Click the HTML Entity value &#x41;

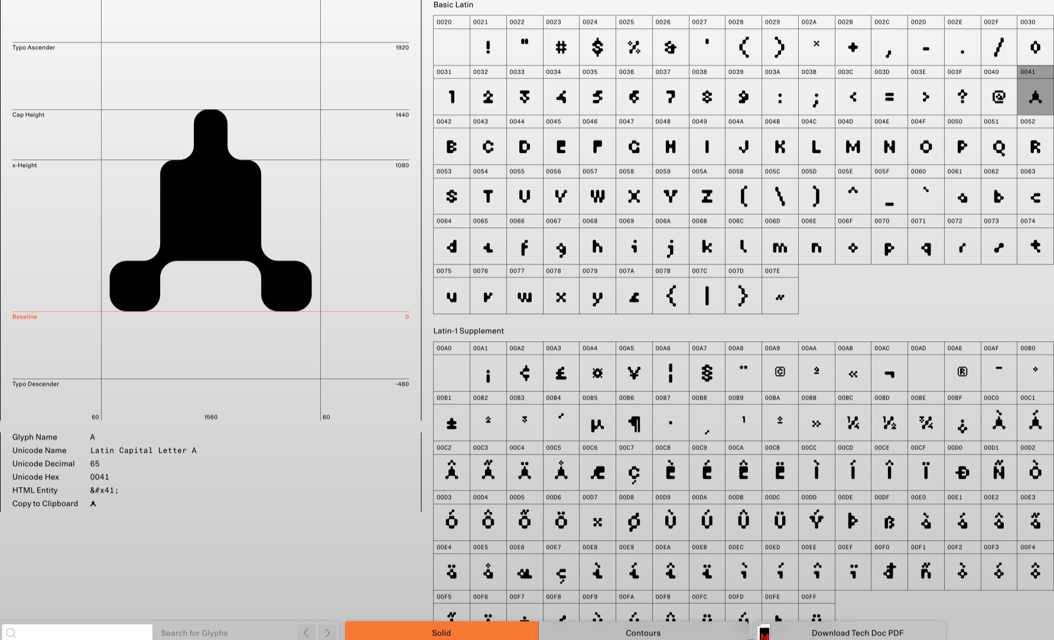(104, 490)
